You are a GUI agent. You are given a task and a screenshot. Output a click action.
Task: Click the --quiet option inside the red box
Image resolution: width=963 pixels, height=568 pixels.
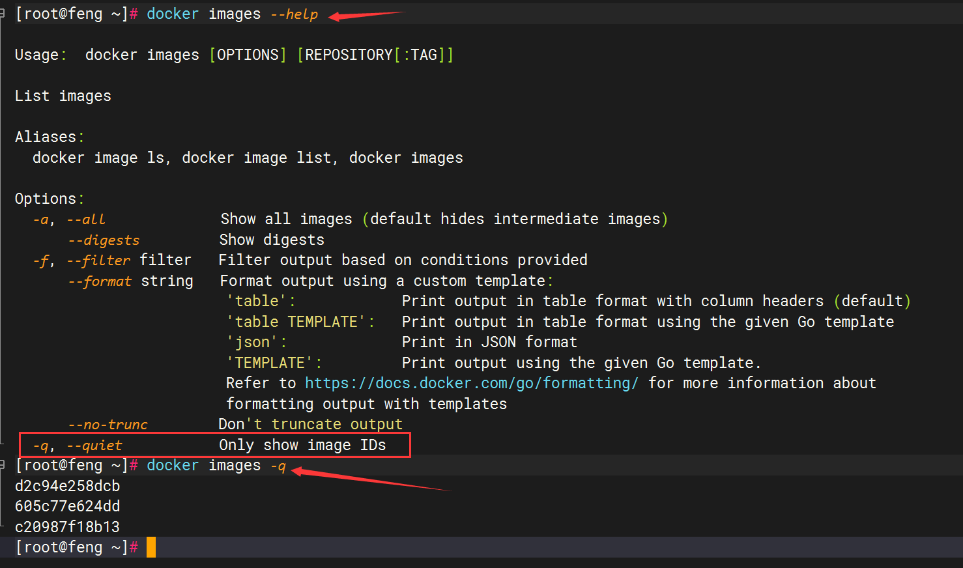(94, 446)
